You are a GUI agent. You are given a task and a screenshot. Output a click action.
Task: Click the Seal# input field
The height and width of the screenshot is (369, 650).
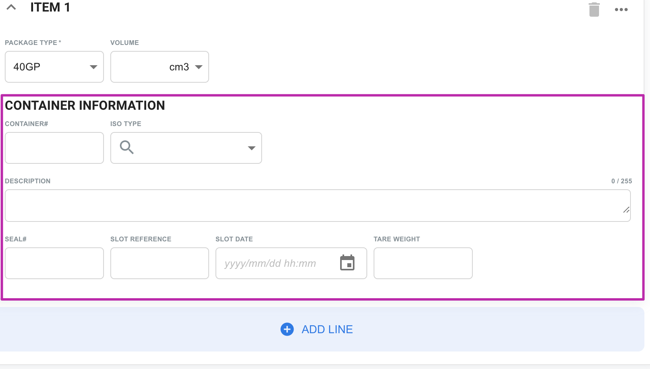(54, 263)
